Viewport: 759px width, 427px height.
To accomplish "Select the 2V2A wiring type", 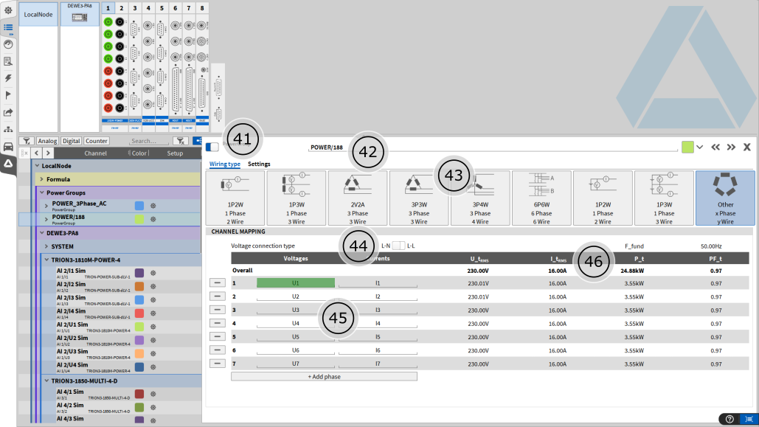I will pos(358,198).
